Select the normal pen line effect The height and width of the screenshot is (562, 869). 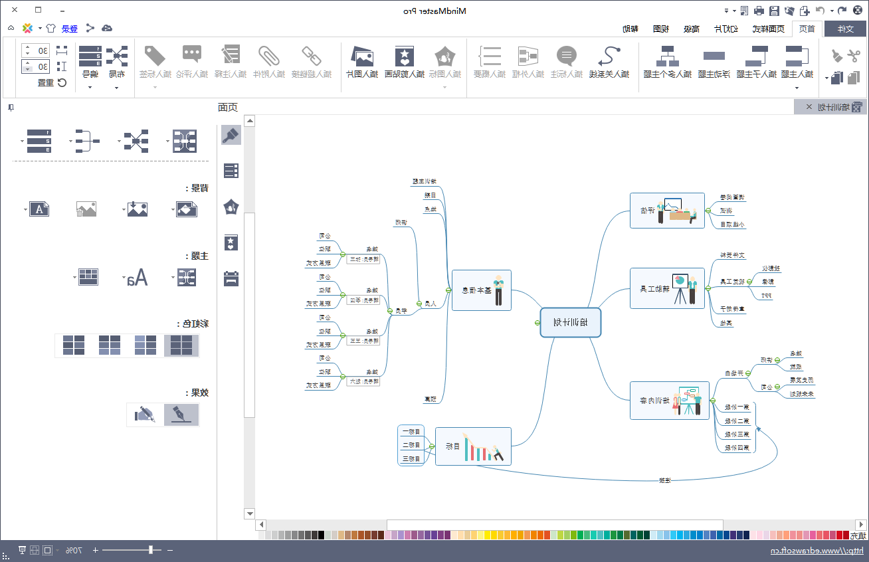click(181, 415)
